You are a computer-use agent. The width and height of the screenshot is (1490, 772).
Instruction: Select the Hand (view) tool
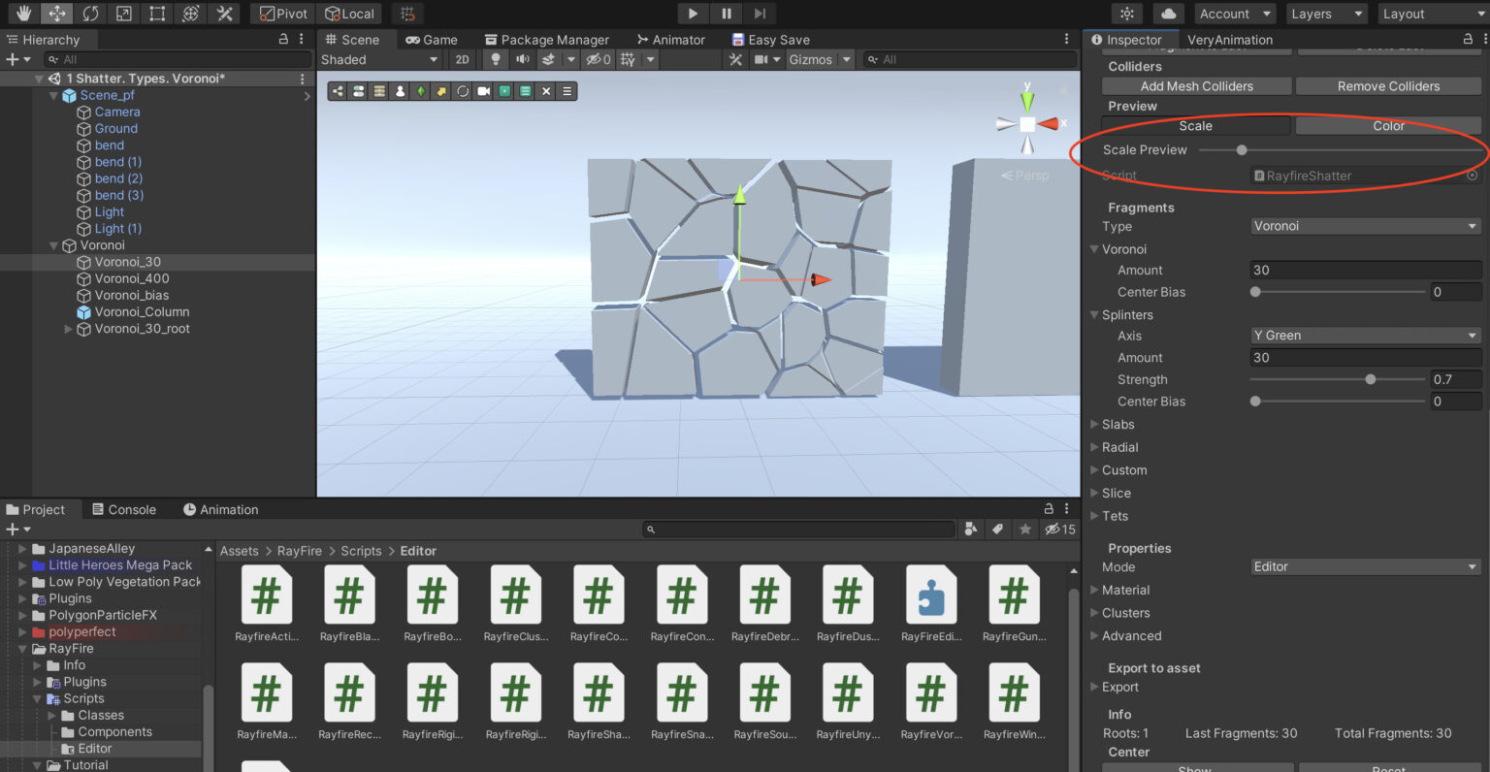coord(23,13)
